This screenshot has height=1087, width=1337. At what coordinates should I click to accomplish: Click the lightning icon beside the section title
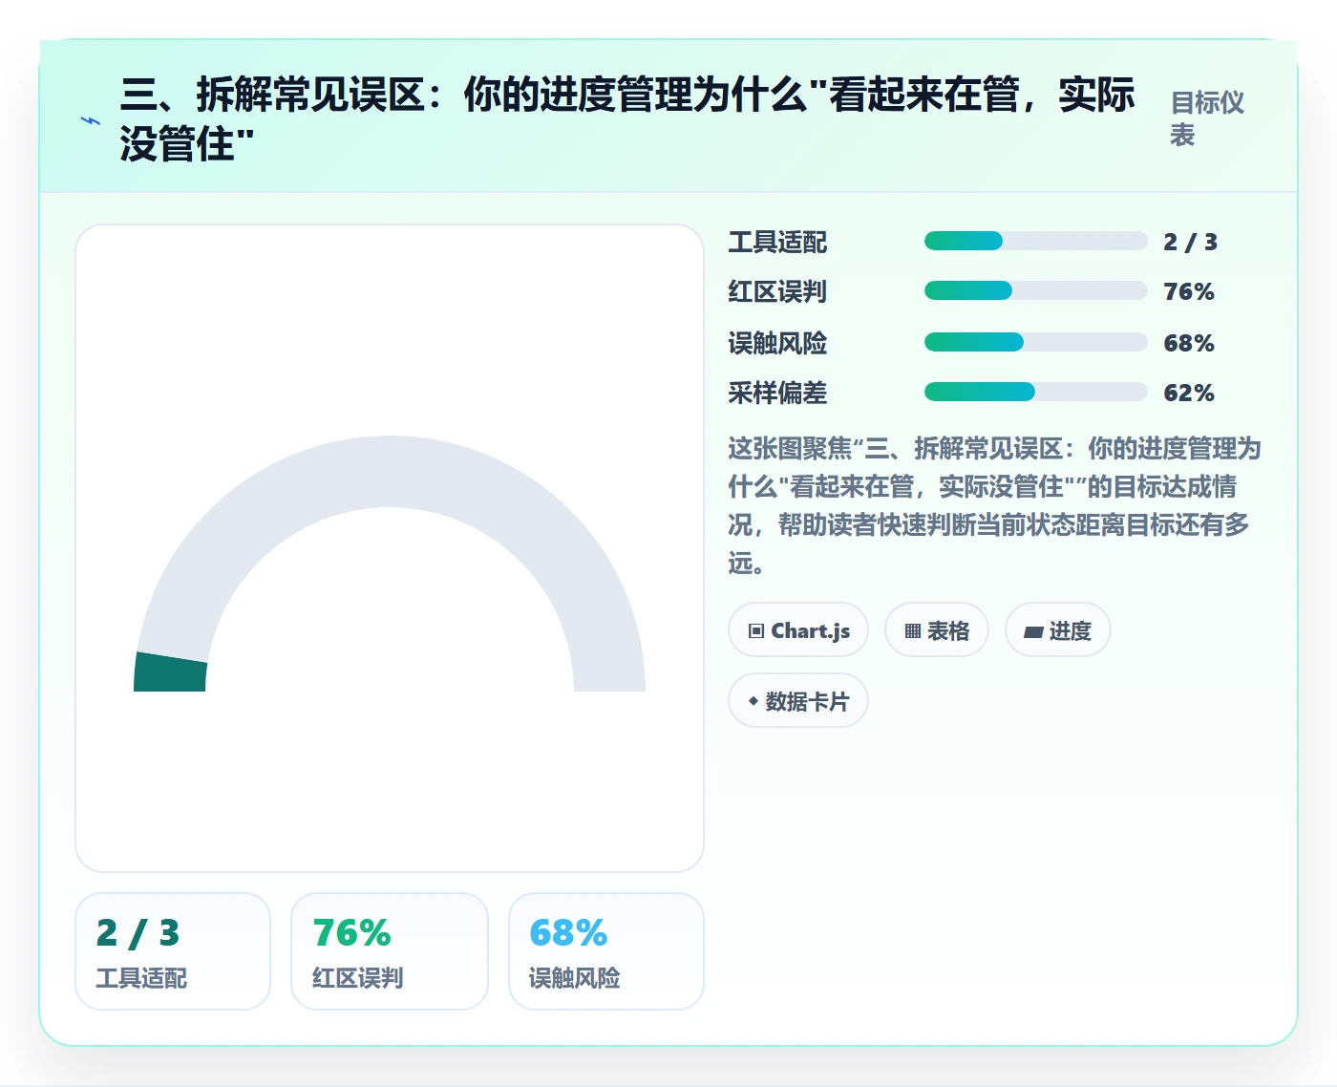tap(91, 121)
